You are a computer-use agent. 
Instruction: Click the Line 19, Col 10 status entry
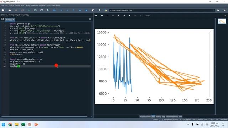197,119
